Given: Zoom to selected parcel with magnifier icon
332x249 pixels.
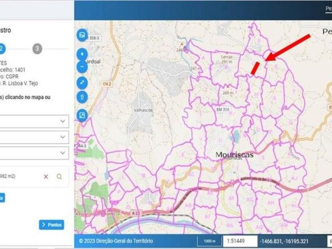Looking at the screenshot, I should tap(59, 176).
